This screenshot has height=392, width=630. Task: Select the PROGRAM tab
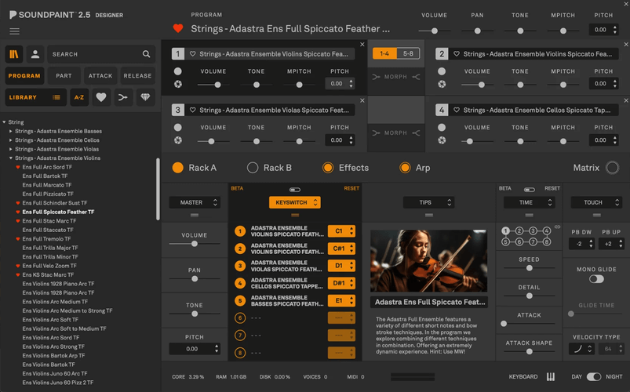[24, 75]
